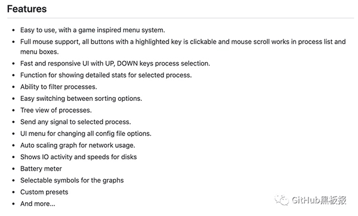358x216 pixels.
Task: Click the WeChat logo icon in watermark
Action: coord(282,200)
